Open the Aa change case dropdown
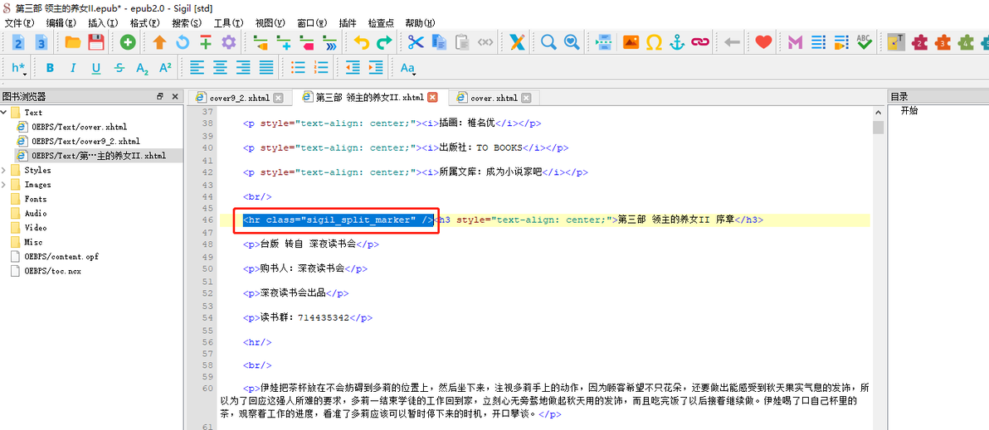Image resolution: width=989 pixels, height=430 pixels. click(x=408, y=68)
